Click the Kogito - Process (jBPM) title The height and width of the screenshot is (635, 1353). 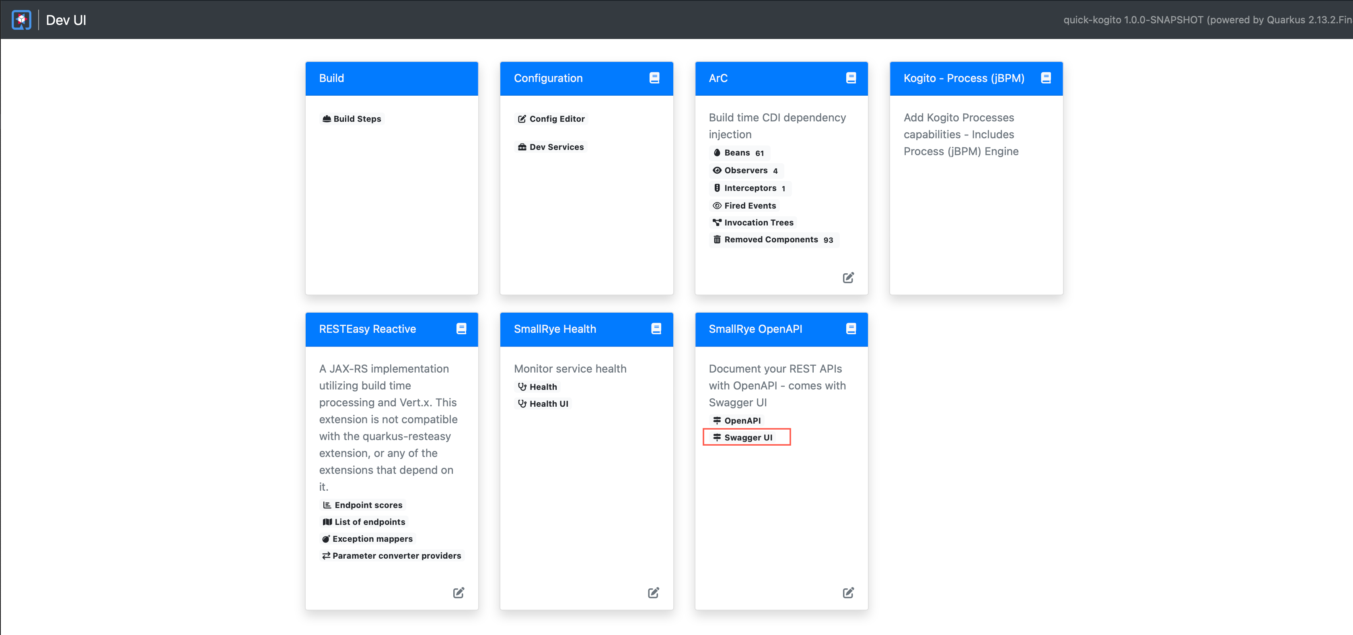964,78
